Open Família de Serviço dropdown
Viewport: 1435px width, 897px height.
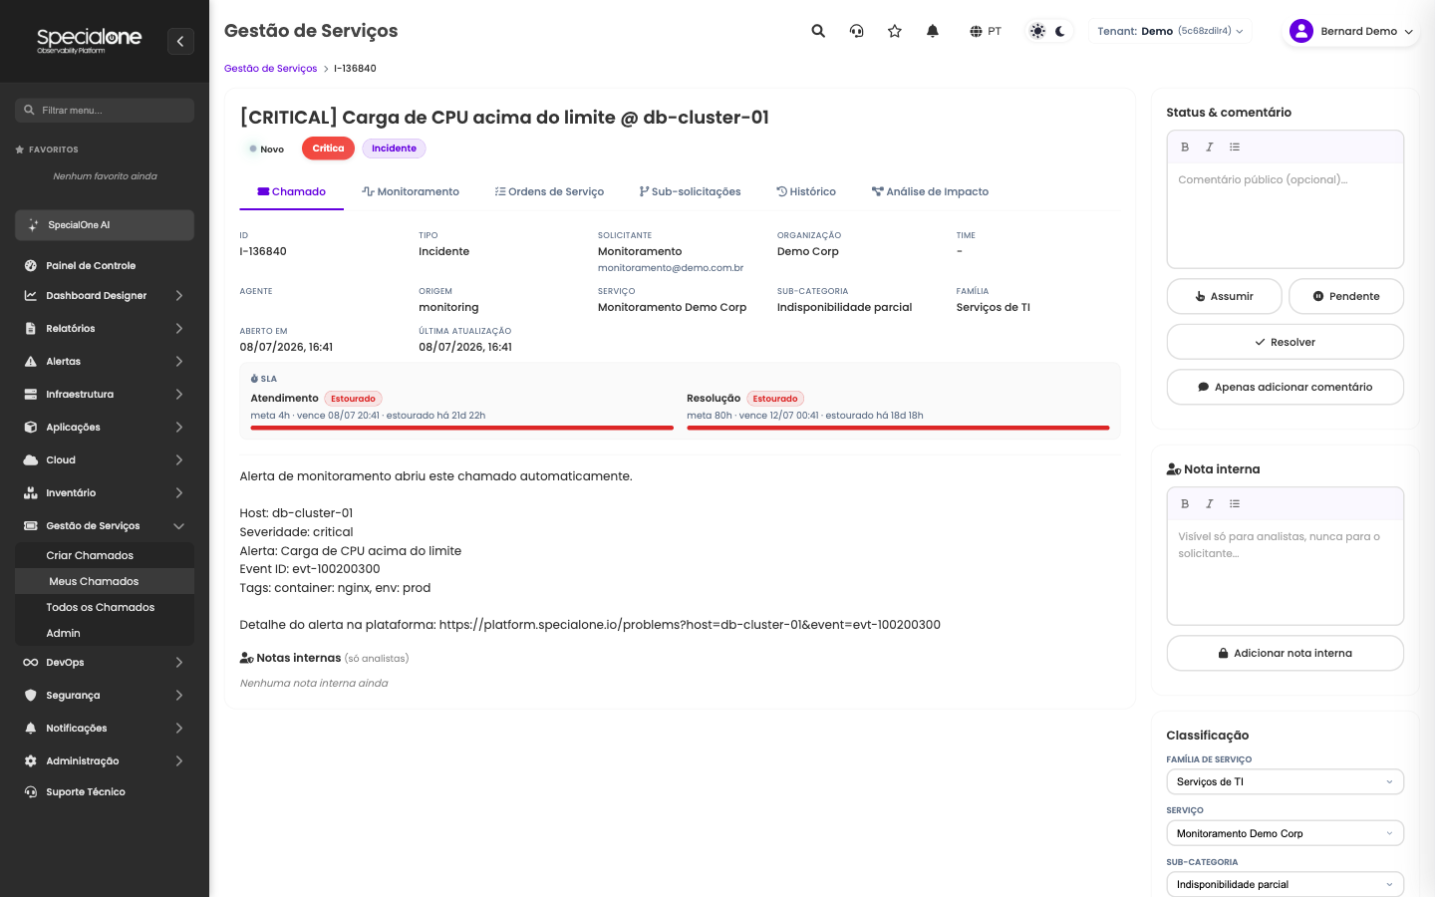1286,781
